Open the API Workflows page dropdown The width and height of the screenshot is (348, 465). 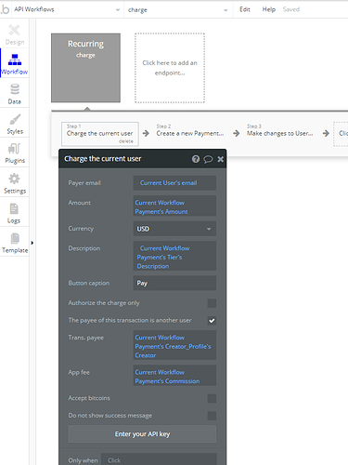coord(67,9)
